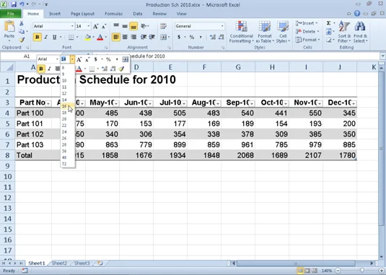The height and width of the screenshot is (275, 386).
Task: Open Cell Styles gallery
Action: click(283, 32)
